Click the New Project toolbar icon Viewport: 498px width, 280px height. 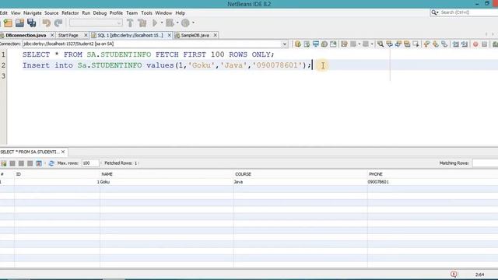8,23
